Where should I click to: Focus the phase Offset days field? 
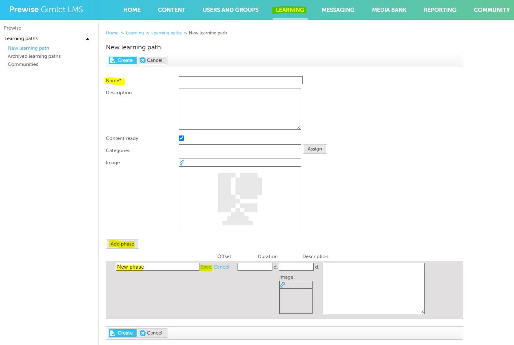point(255,267)
